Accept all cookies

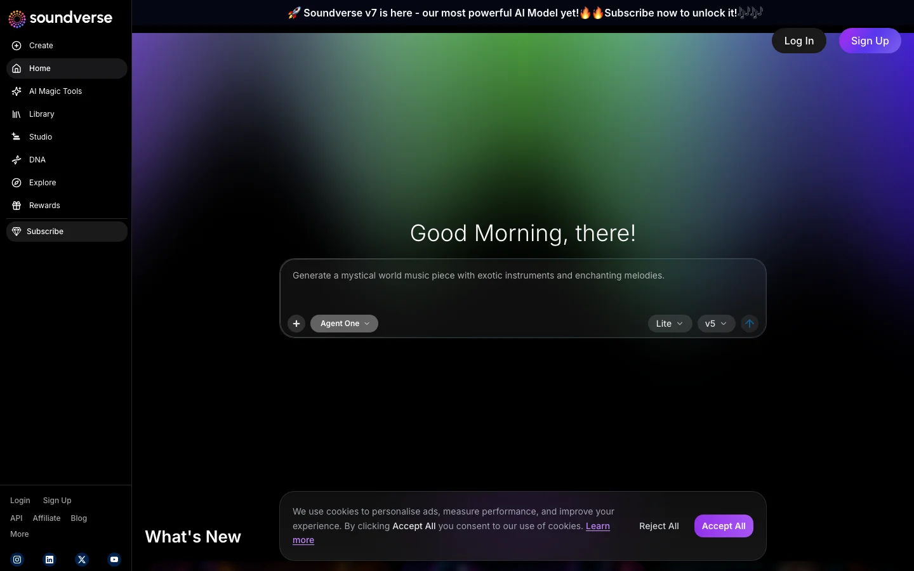coord(724,526)
